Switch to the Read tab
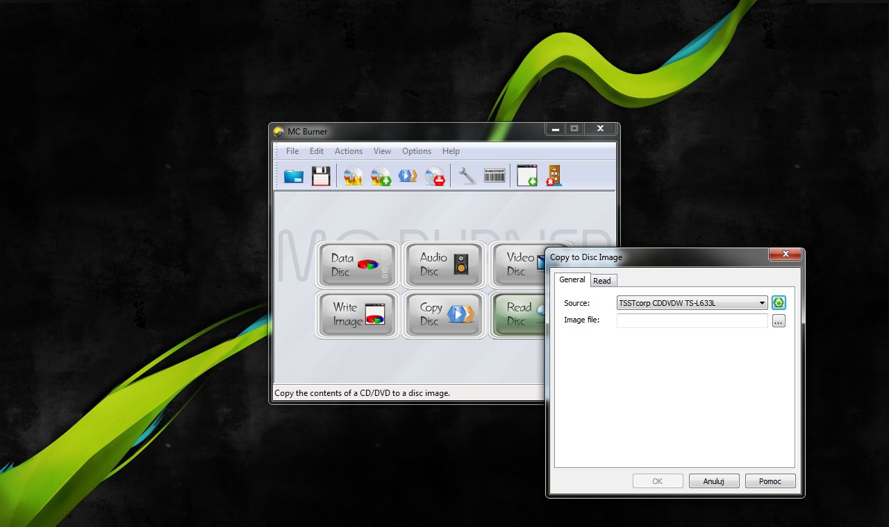 tap(602, 280)
